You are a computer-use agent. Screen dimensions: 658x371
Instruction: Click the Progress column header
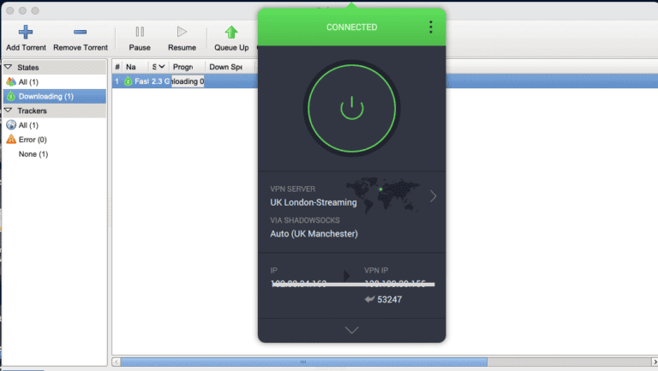coord(188,67)
